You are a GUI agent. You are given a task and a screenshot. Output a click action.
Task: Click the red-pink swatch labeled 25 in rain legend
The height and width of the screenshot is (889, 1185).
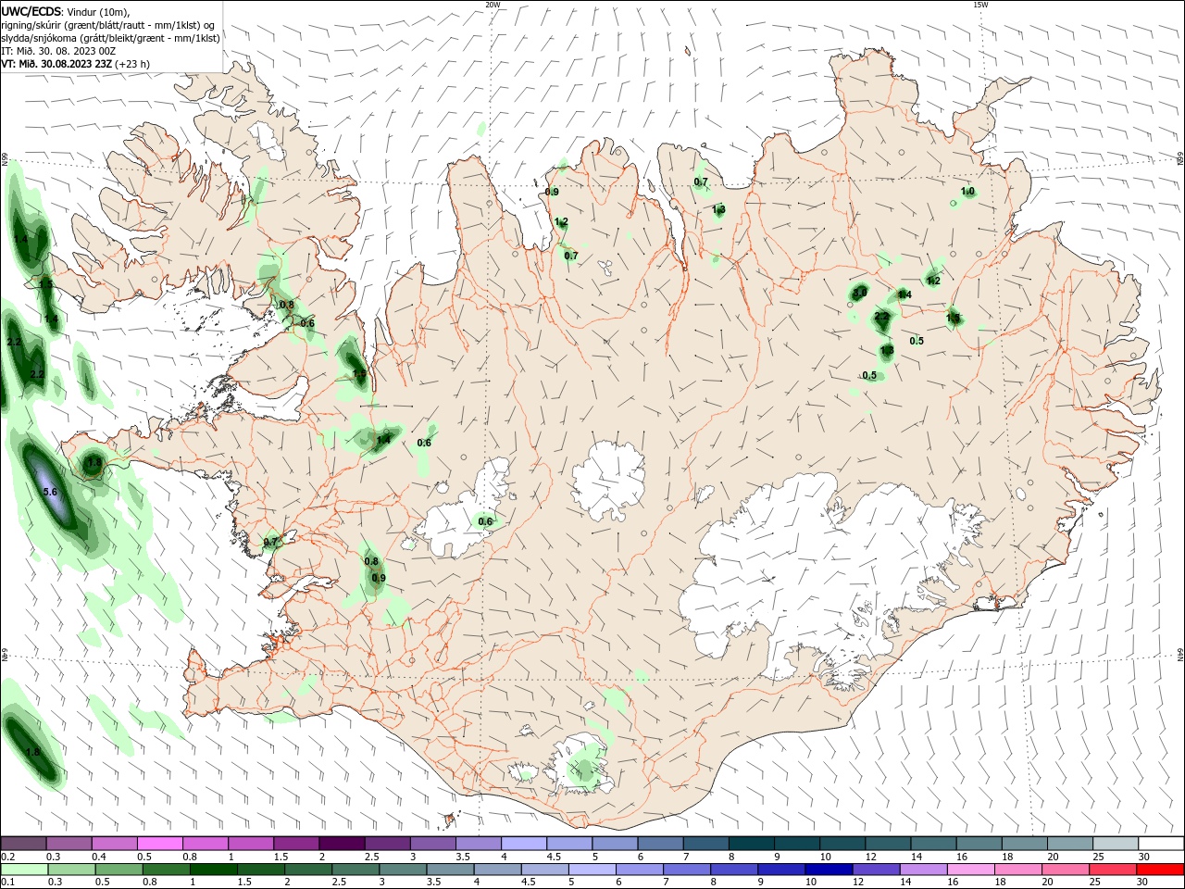(1113, 870)
